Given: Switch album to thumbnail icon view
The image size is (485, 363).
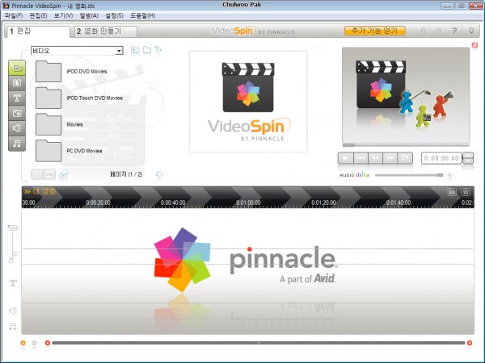Looking at the screenshot, I should point(49,174).
